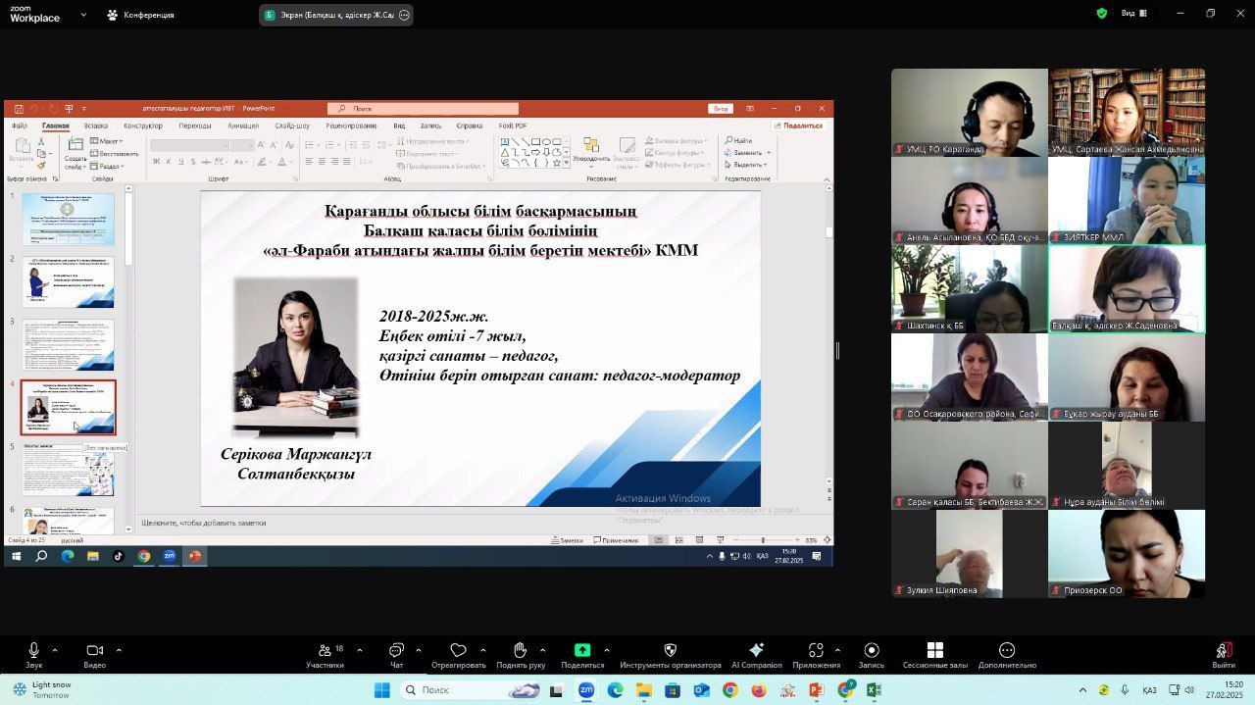Mute microphone with the Звук button
This screenshot has width=1255, height=705.
click(34, 651)
